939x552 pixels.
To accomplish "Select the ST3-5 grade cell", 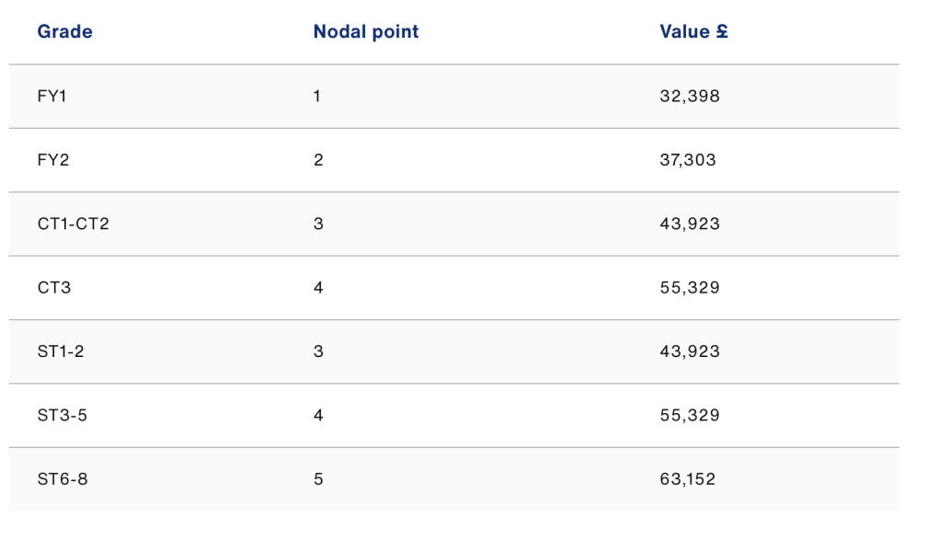I will pos(63,416).
